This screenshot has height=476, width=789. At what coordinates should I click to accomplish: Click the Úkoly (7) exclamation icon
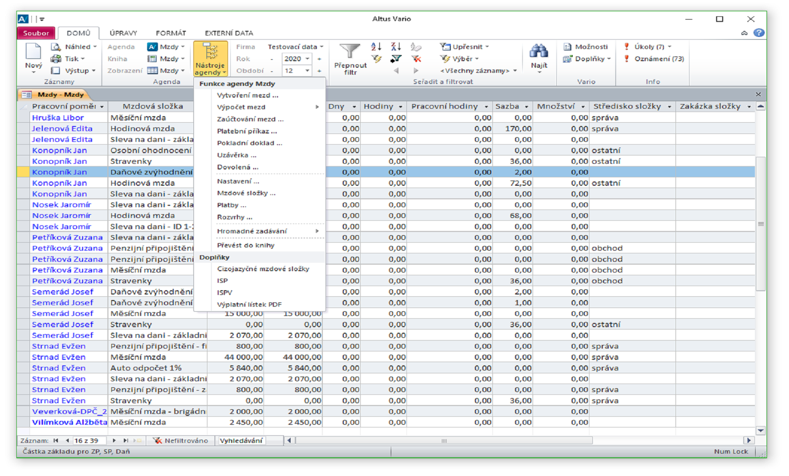click(x=627, y=47)
